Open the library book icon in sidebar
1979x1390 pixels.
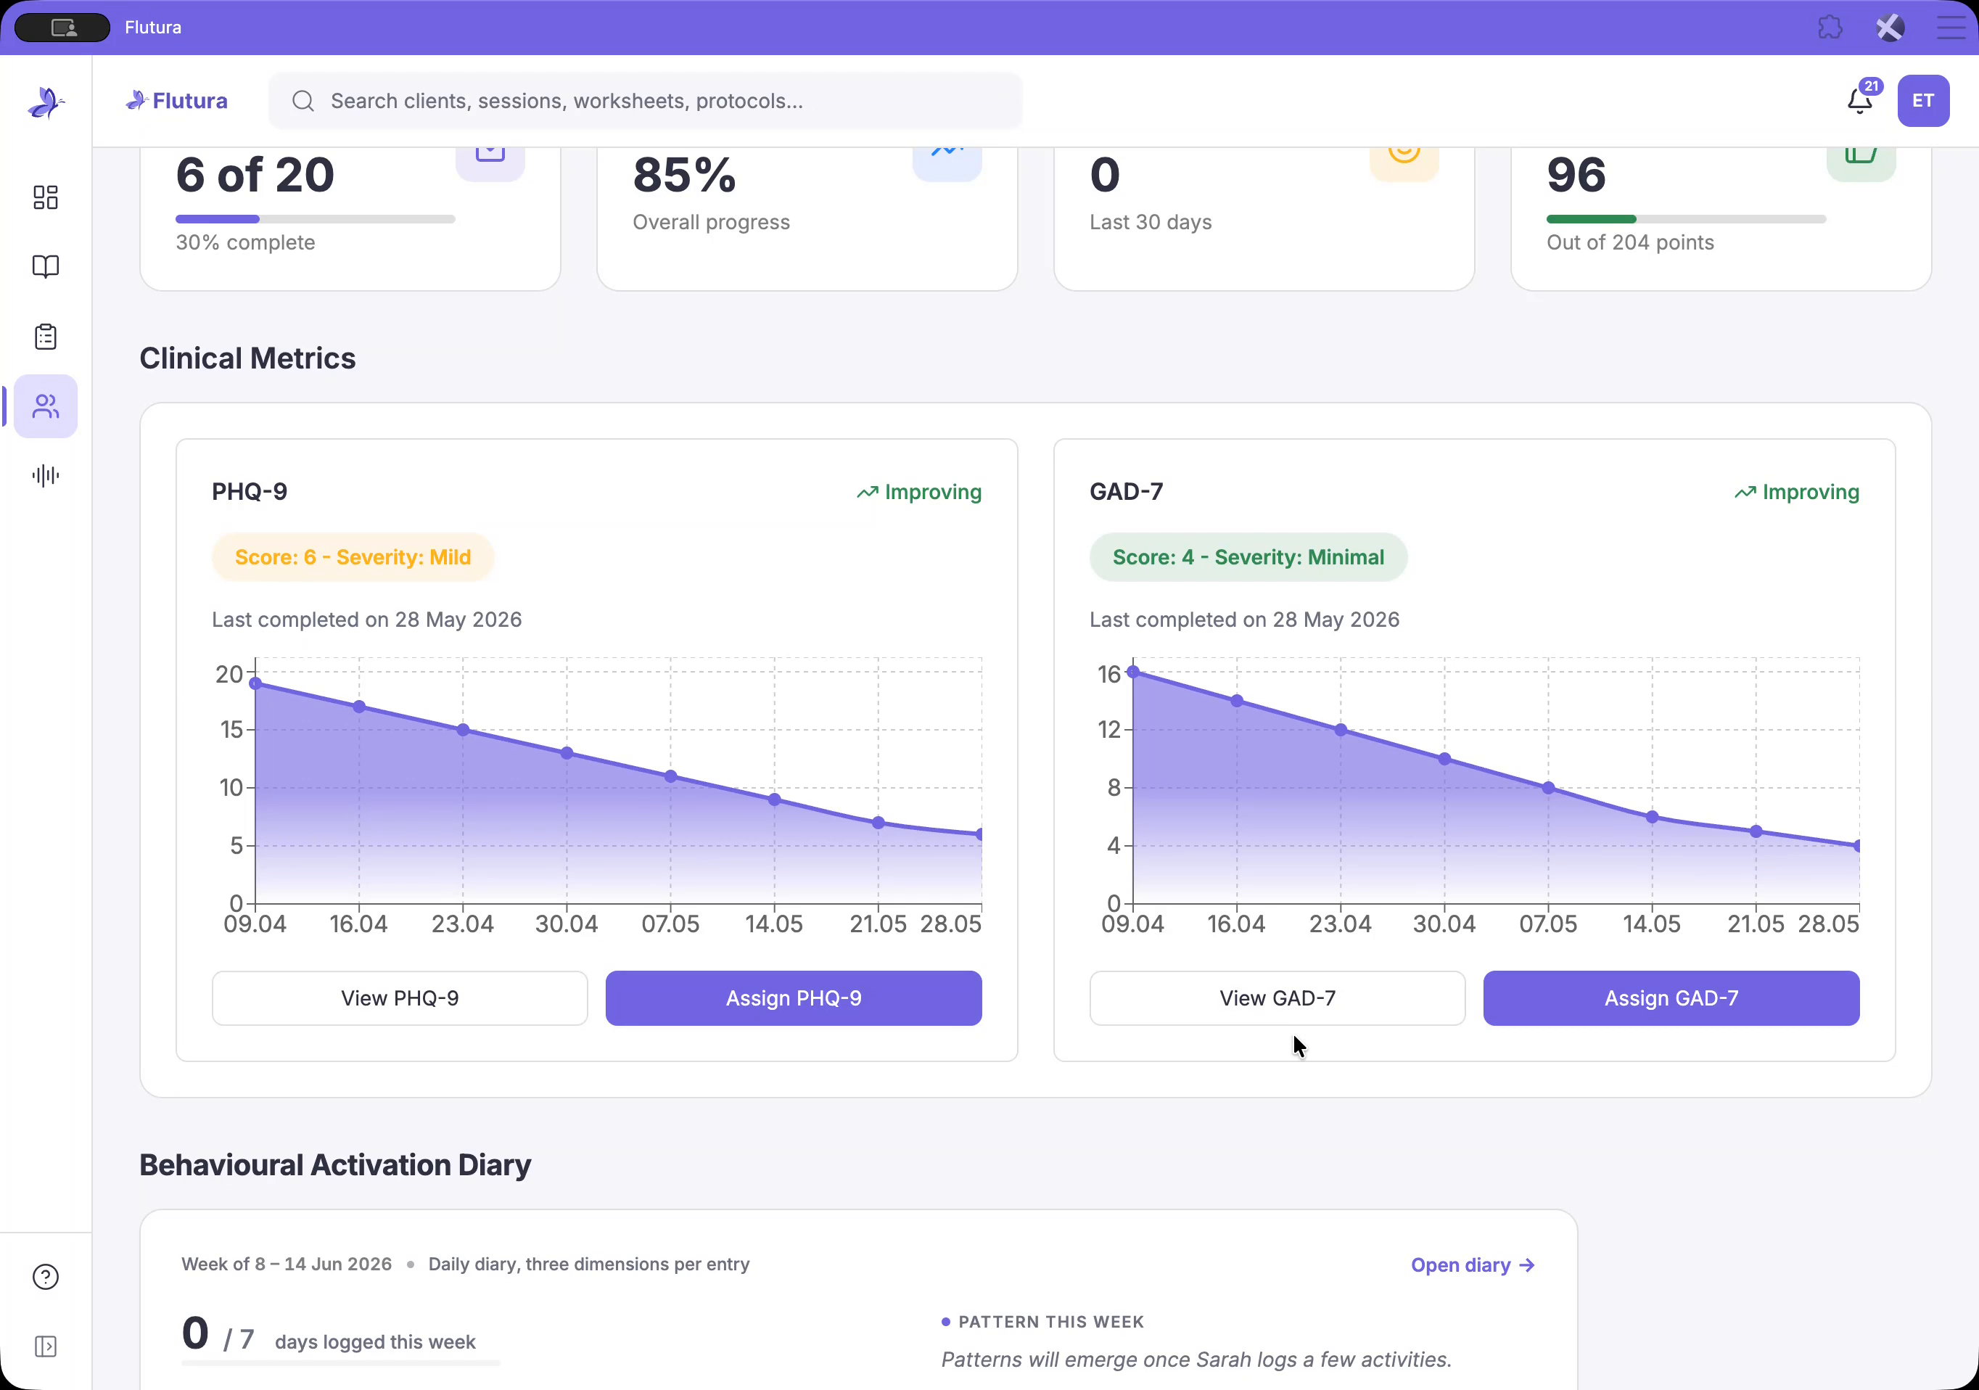pyautogui.click(x=46, y=267)
